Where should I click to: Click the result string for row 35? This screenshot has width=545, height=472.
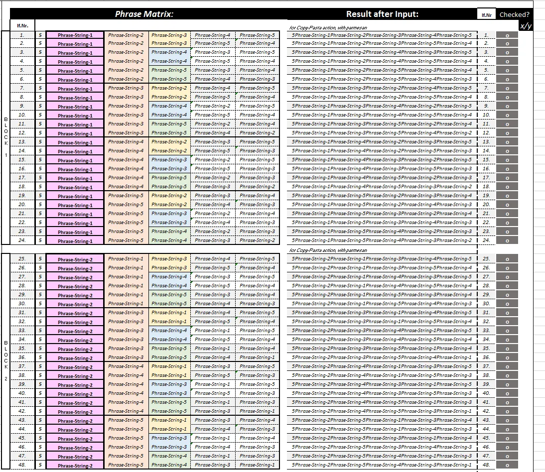coord(382,349)
